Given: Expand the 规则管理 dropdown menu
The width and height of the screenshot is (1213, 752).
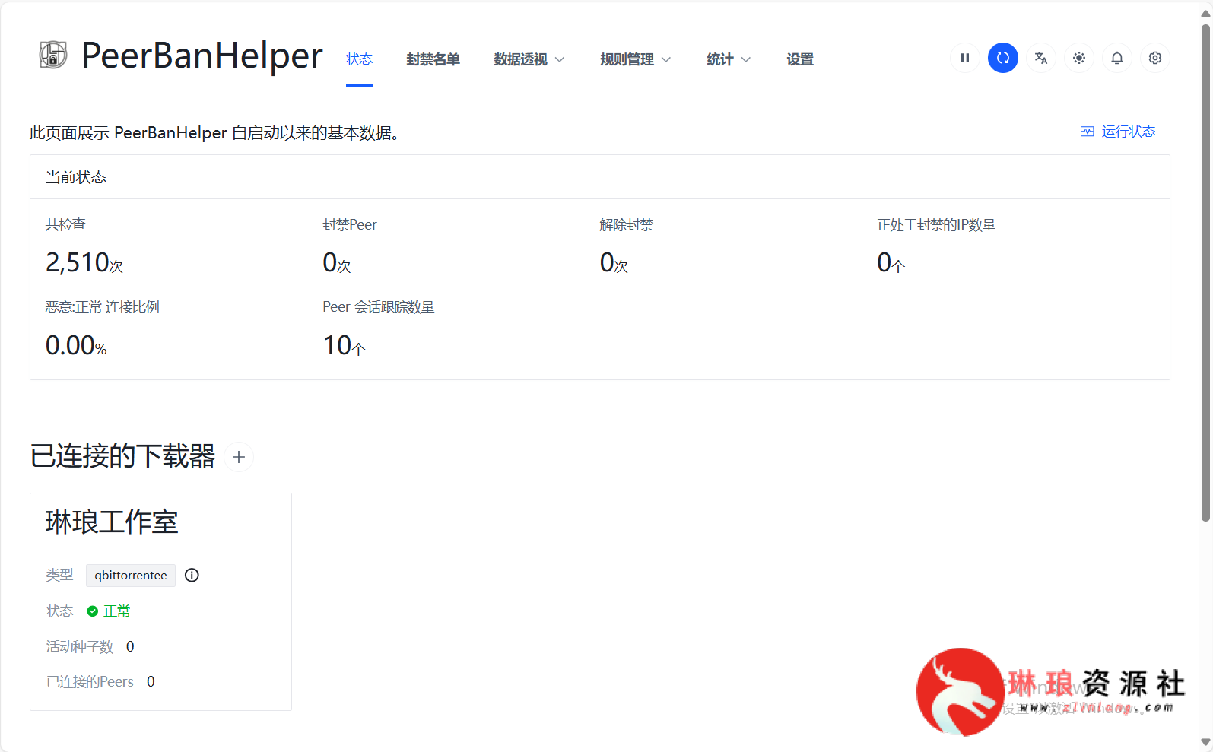Looking at the screenshot, I should (x=636, y=59).
